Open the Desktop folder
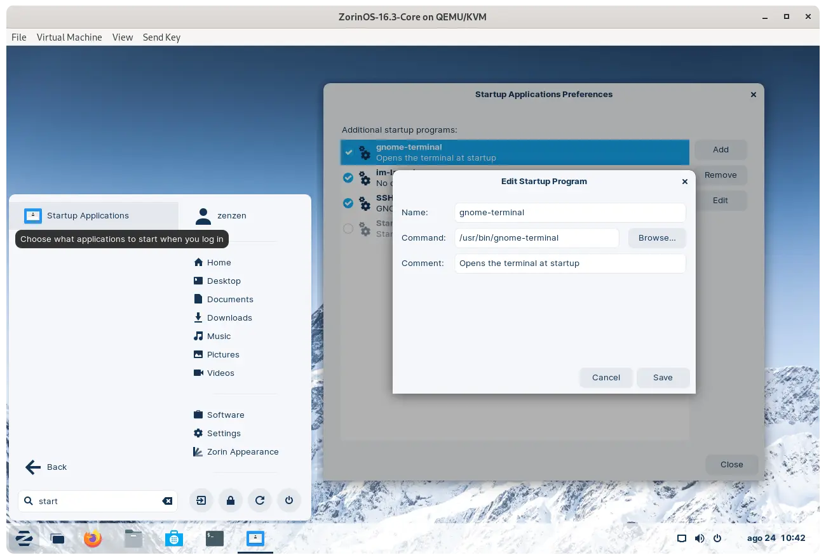 [x=217, y=281]
